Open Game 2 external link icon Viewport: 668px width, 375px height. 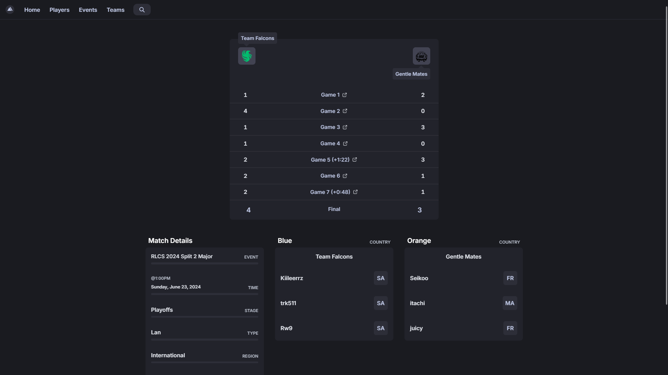coord(345,111)
